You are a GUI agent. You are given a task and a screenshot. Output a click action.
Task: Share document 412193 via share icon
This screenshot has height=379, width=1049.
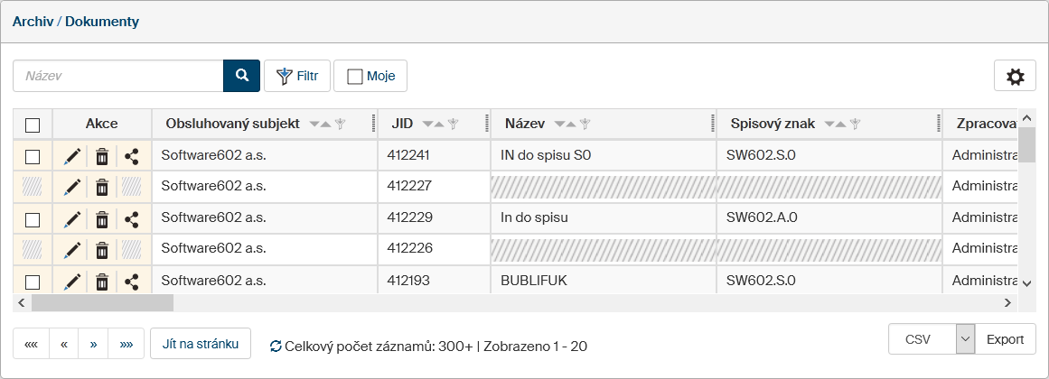pyautogui.click(x=132, y=282)
